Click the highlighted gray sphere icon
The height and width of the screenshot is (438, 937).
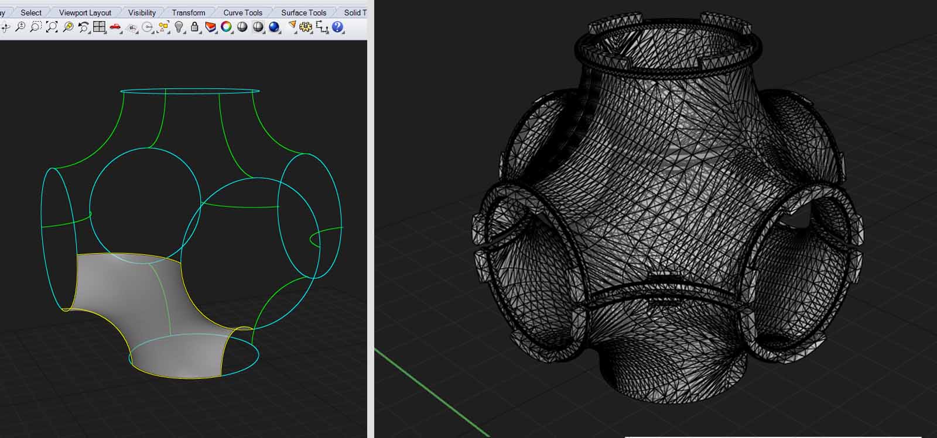[258, 27]
